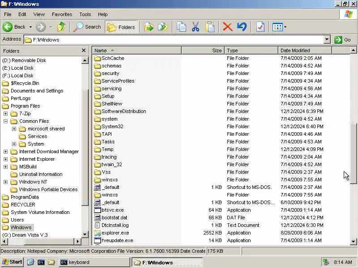
Task: Go back with the Back arrow button
Action: (14, 27)
